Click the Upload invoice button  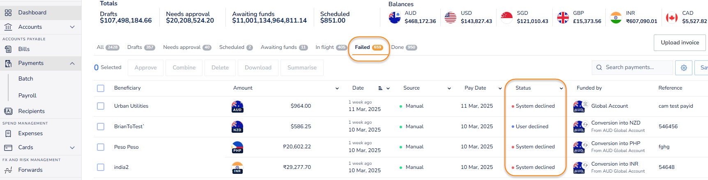(x=680, y=43)
